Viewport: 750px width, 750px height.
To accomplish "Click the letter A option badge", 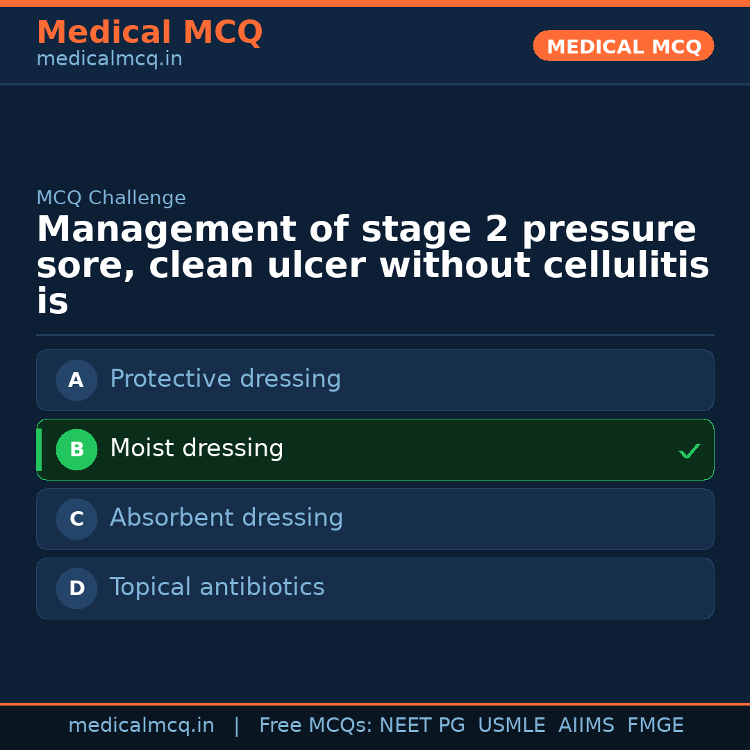I will pos(76,380).
